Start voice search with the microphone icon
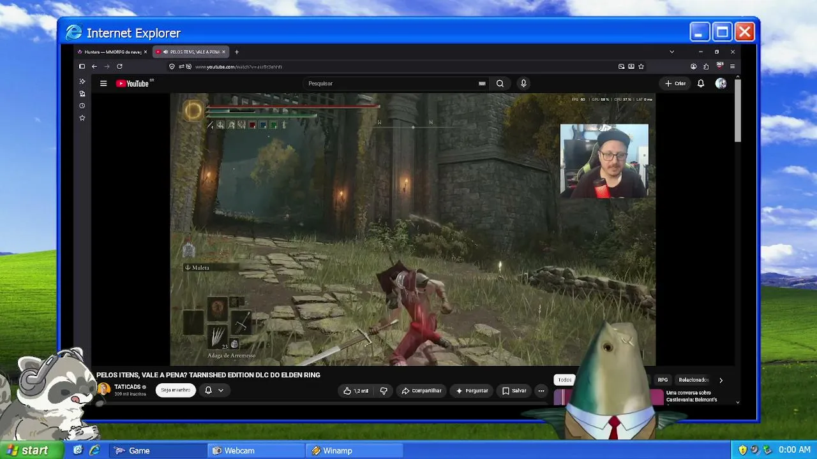 coord(523,84)
